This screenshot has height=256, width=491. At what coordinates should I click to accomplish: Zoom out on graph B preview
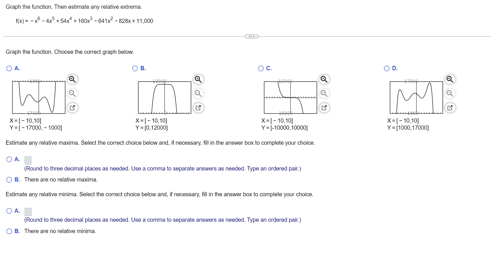point(198,93)
